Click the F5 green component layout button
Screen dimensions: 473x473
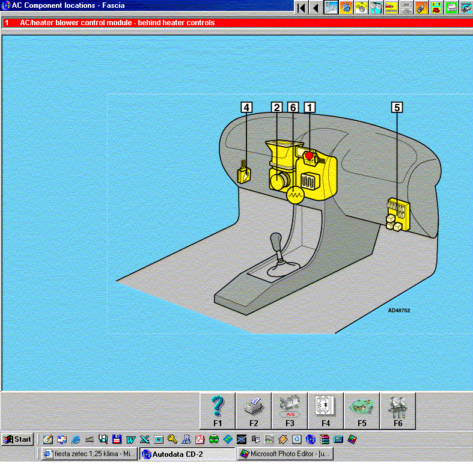pyautogui.click(x=362, y=410)
